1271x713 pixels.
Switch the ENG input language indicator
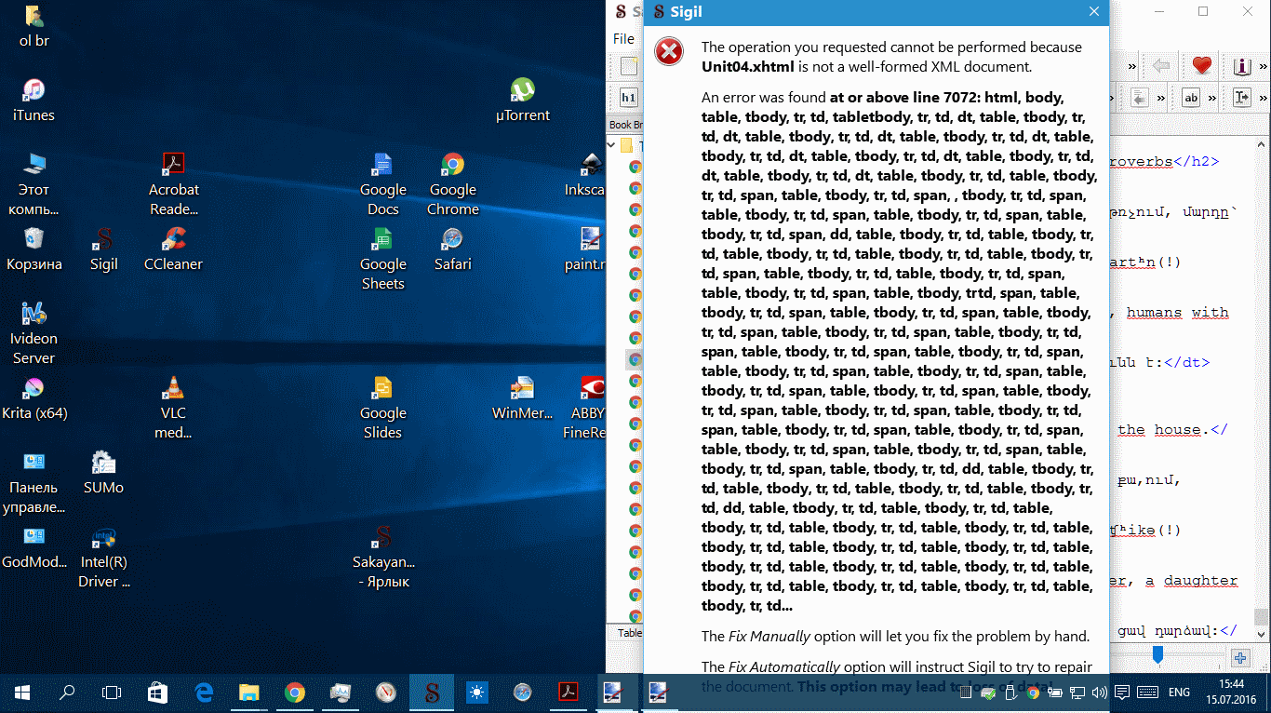(1179, 693)
